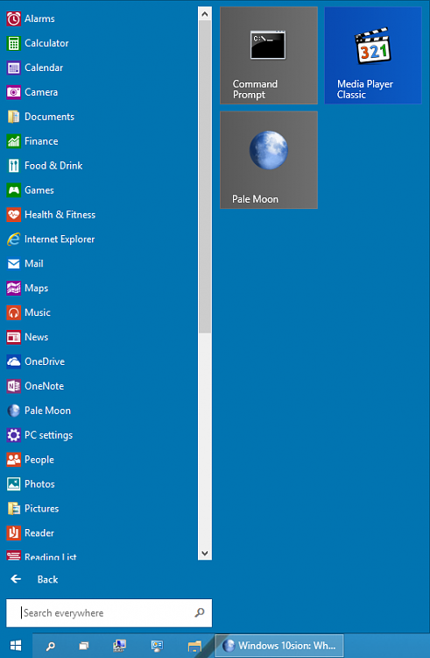Click Pale Moon icon in app list

point(13,411)
